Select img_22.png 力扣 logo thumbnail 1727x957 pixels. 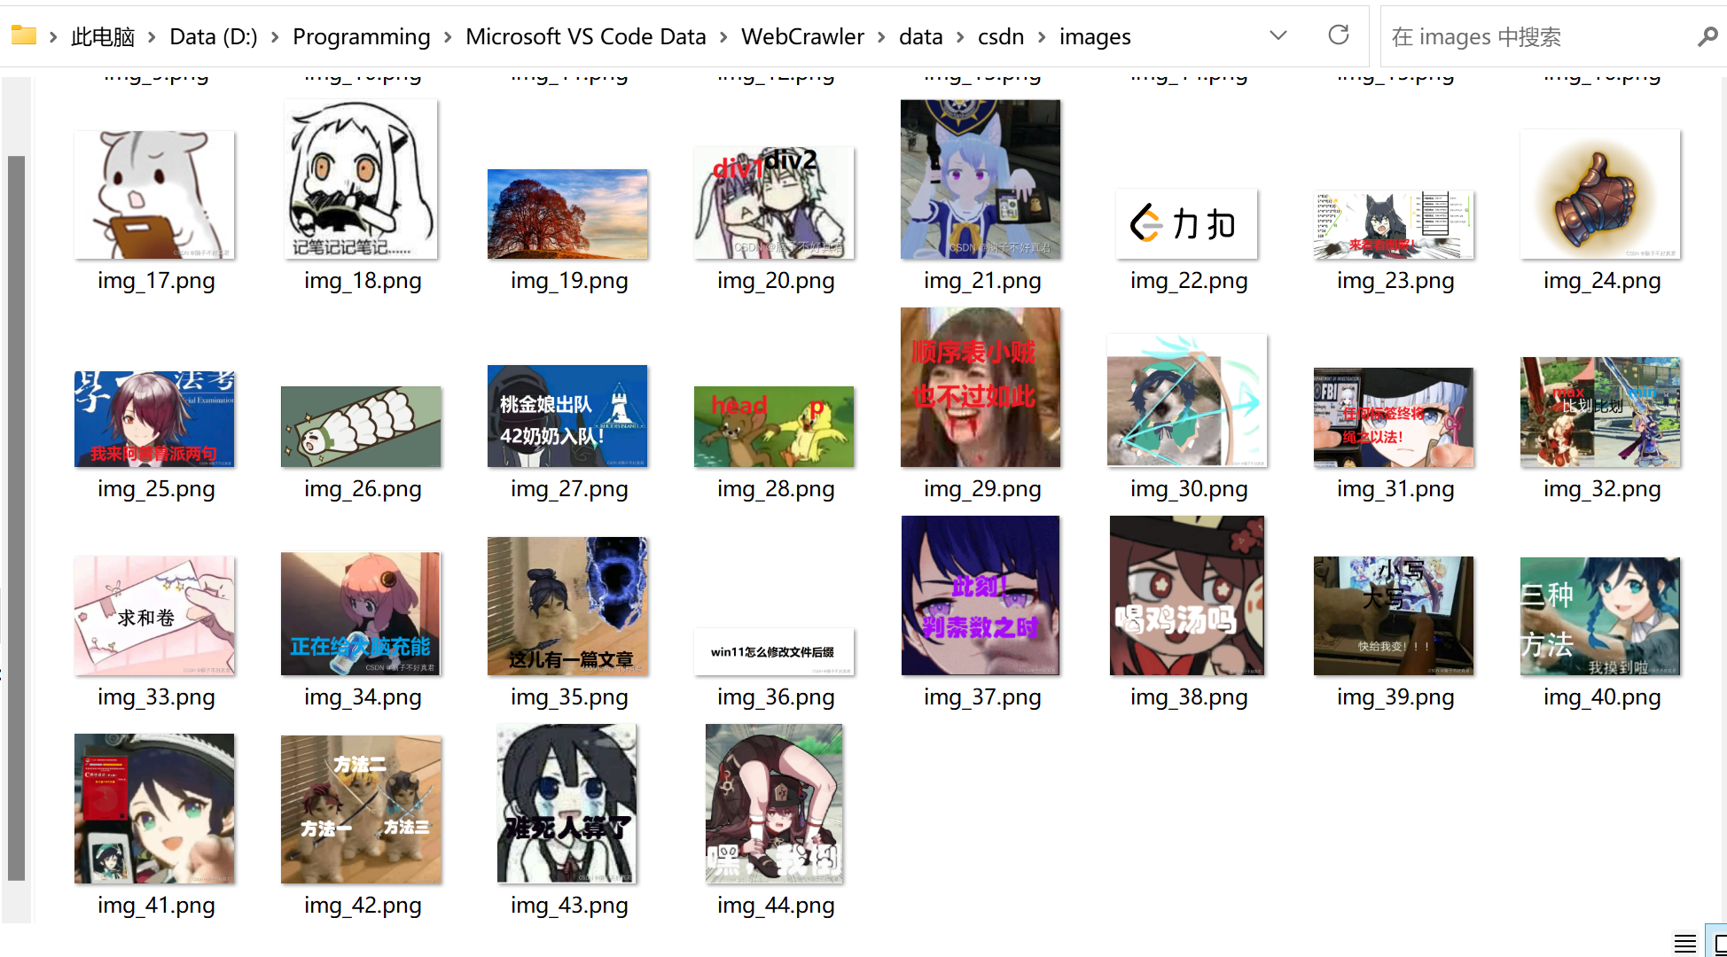coord(1186,223)
